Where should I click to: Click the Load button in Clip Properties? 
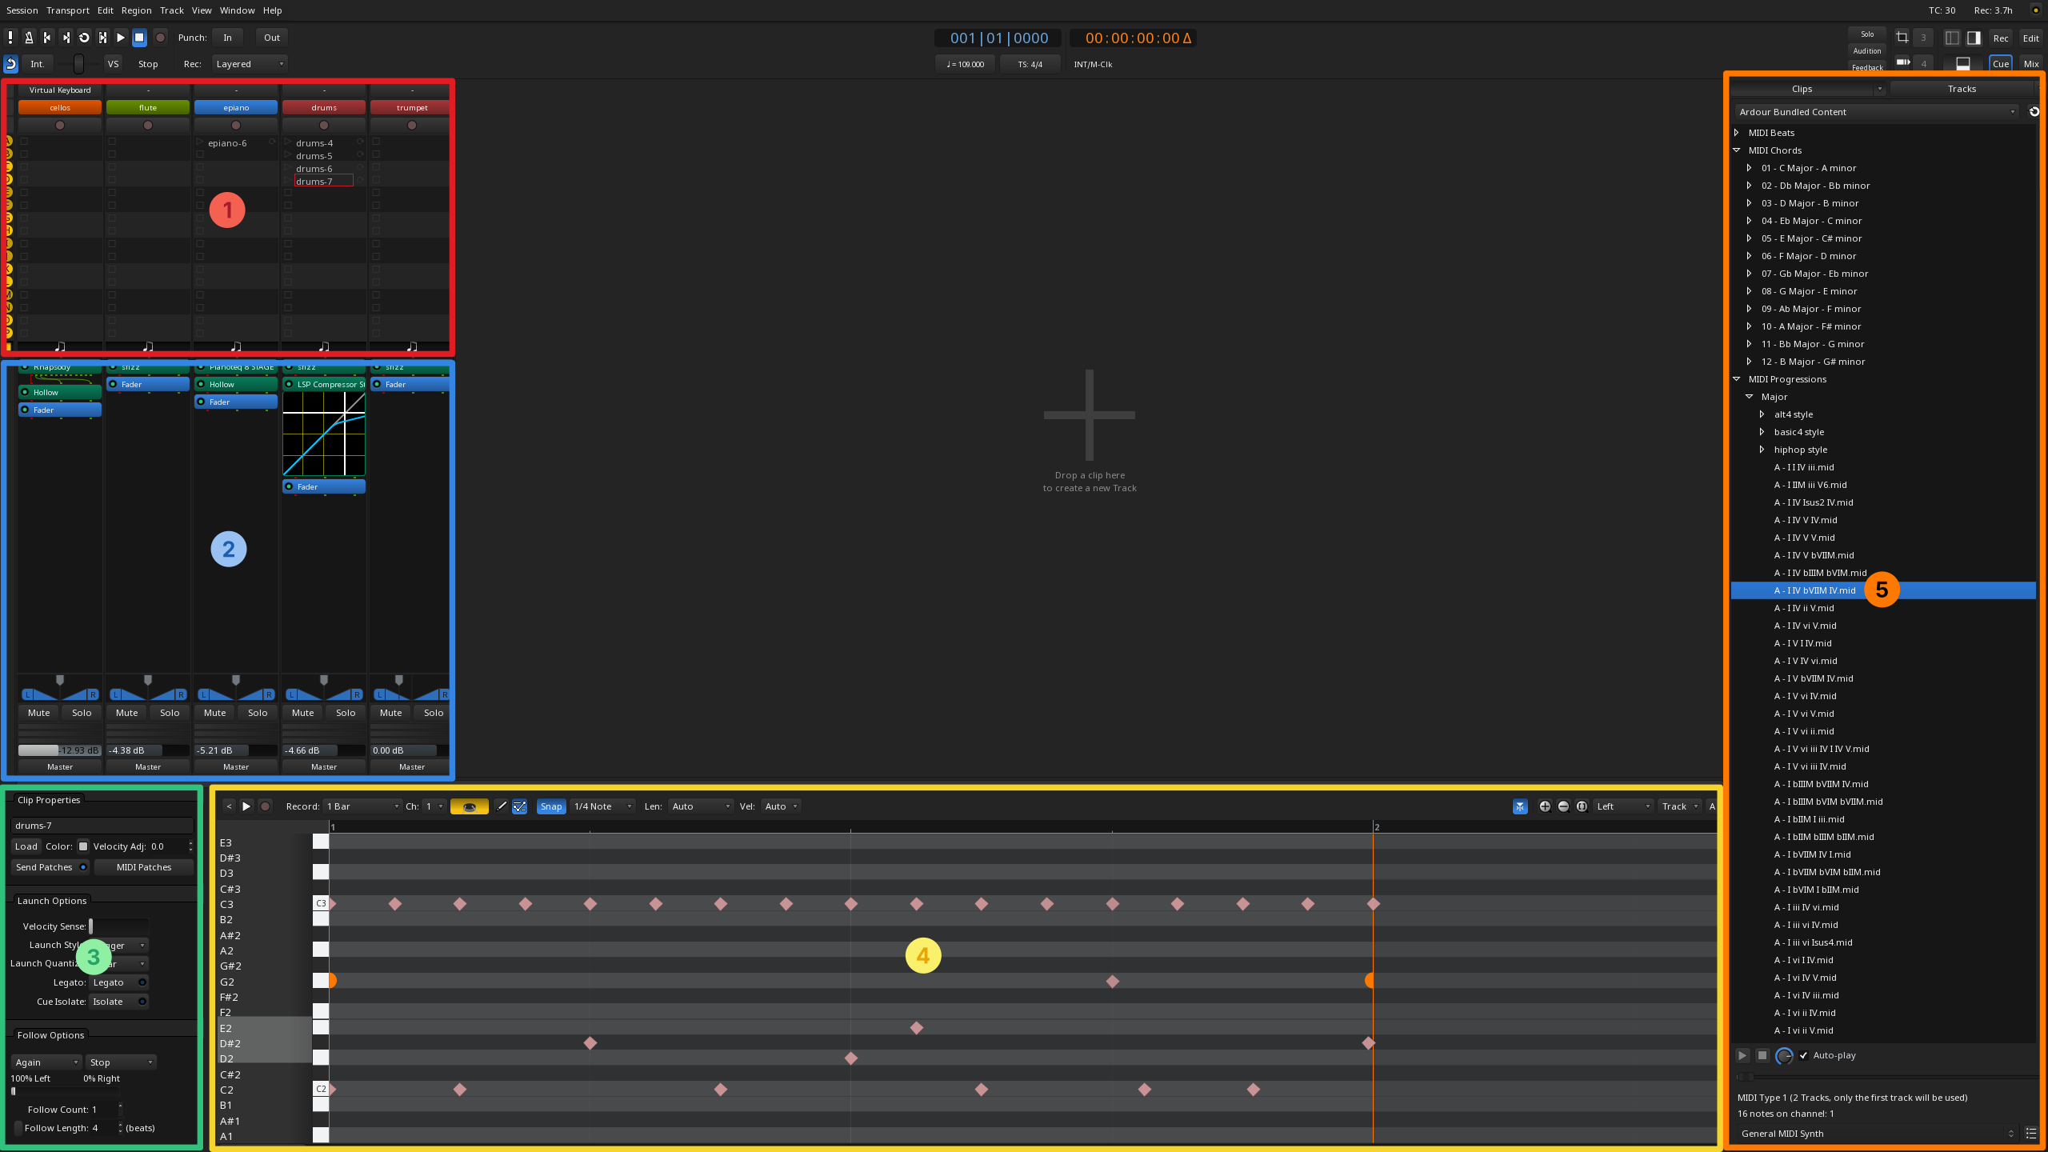tap(26, 846)
